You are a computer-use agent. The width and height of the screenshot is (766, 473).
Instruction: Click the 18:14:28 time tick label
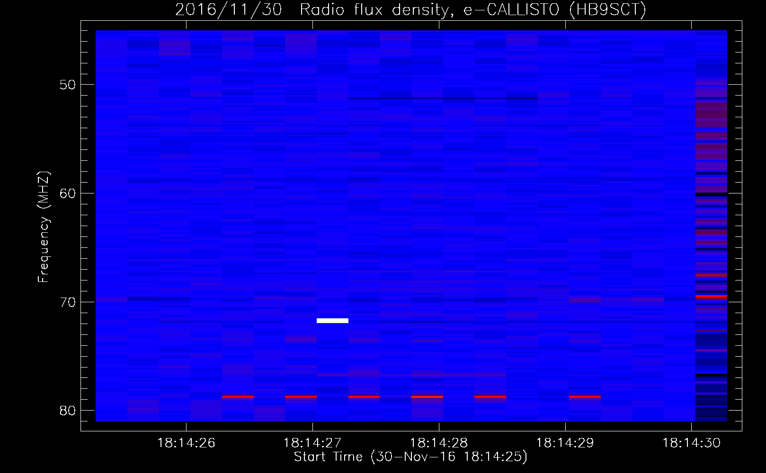[439, 443]
